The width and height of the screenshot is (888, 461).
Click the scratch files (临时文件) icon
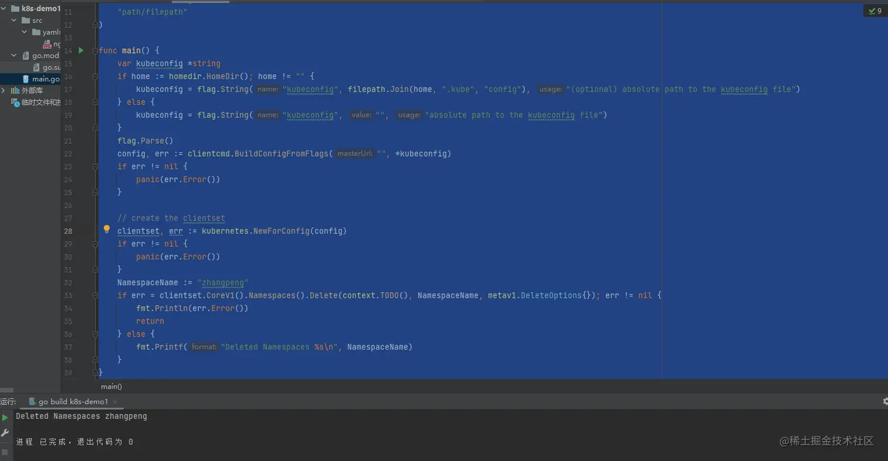(15, 103)
